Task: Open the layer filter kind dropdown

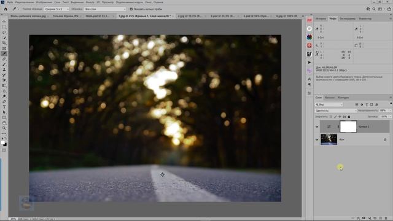Action: point(329,104)
